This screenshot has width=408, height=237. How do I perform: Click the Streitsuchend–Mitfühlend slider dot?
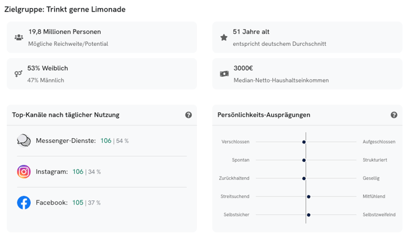(x=308, y=196)
